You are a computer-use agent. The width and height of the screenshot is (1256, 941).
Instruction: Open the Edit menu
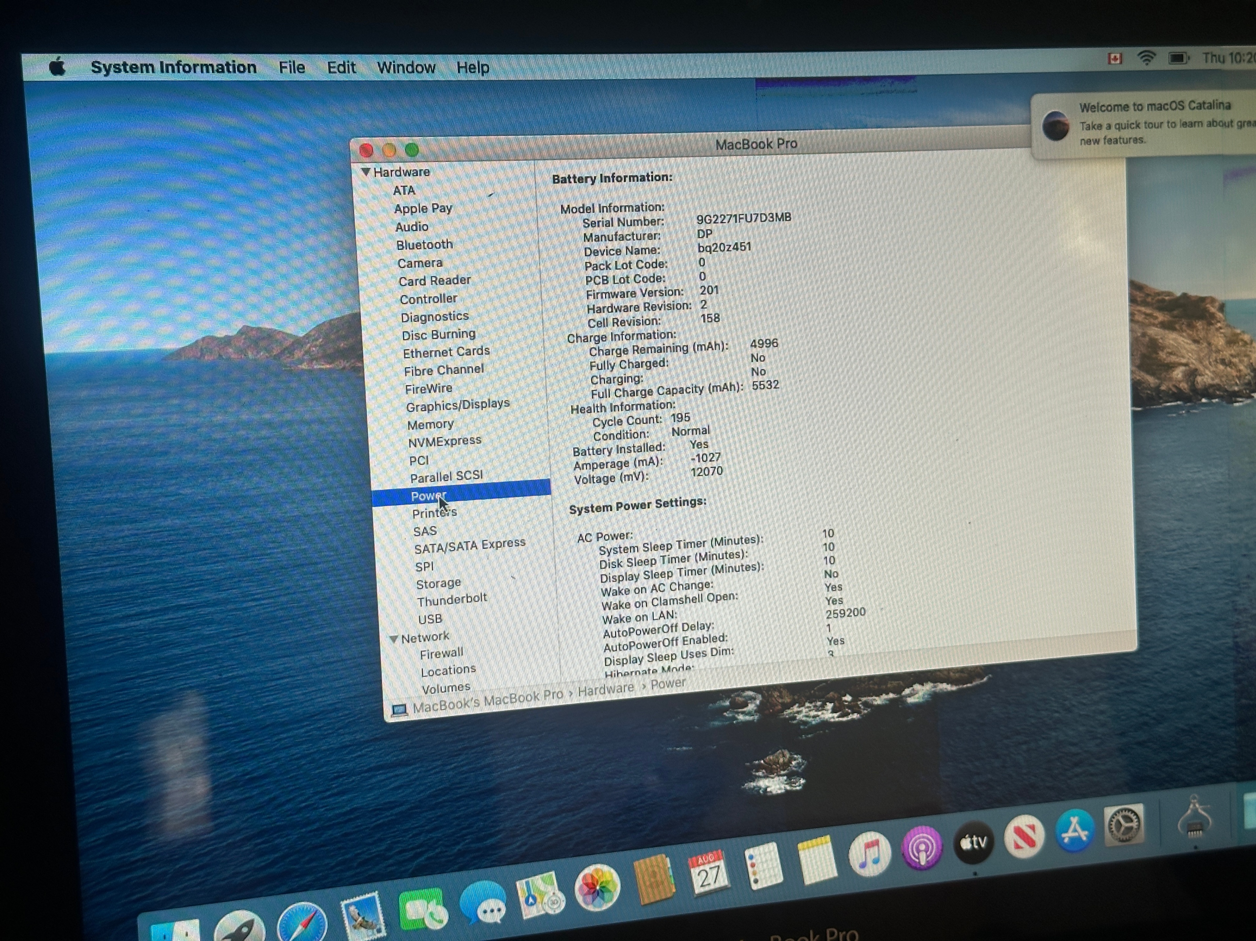(x=341, y=67)
